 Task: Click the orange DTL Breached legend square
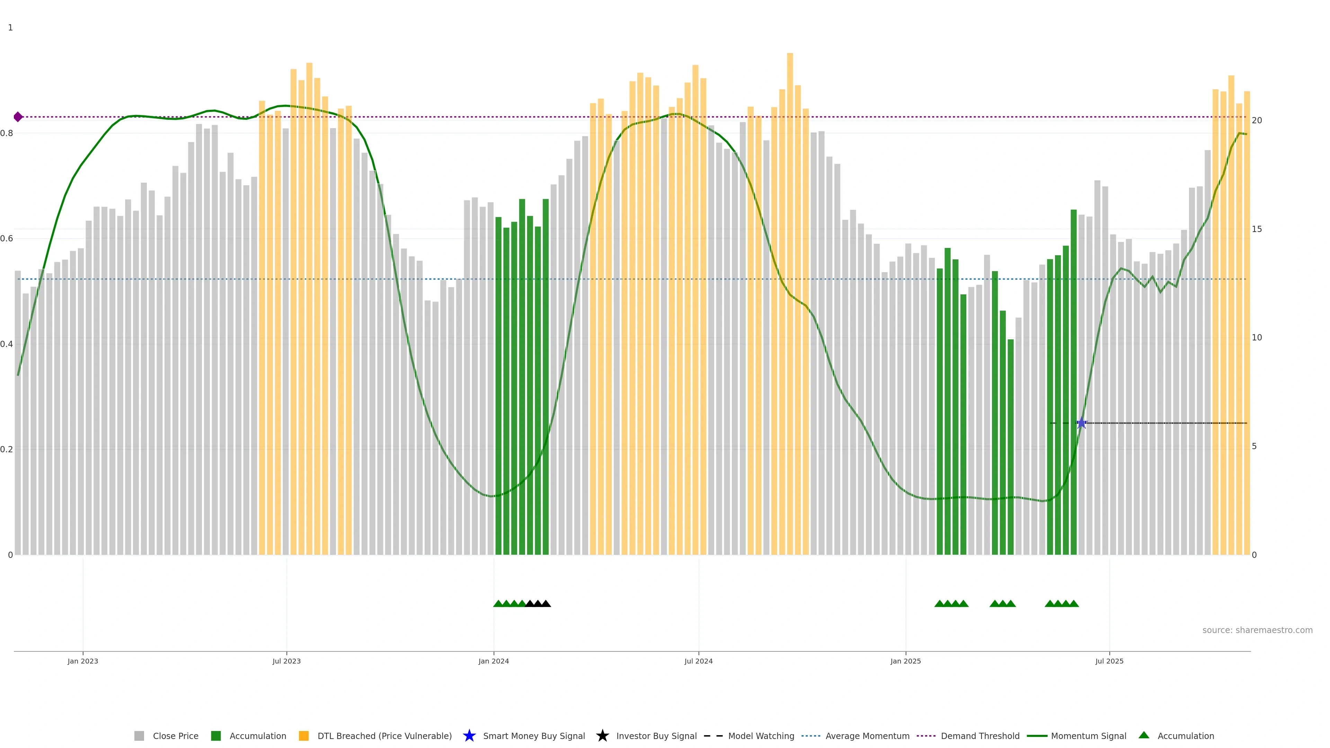pos(304,736)
